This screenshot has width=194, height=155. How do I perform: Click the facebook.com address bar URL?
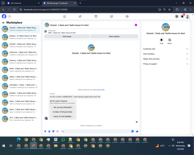(x=45, y=10)
